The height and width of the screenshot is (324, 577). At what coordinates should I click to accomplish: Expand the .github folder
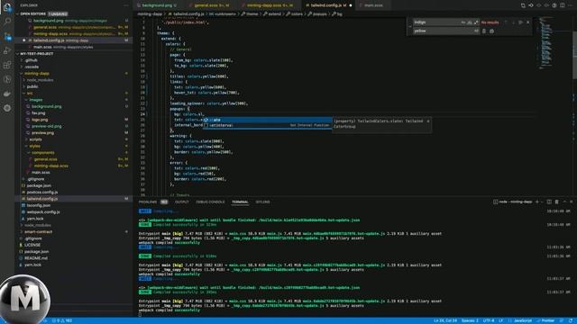(31, 60)
